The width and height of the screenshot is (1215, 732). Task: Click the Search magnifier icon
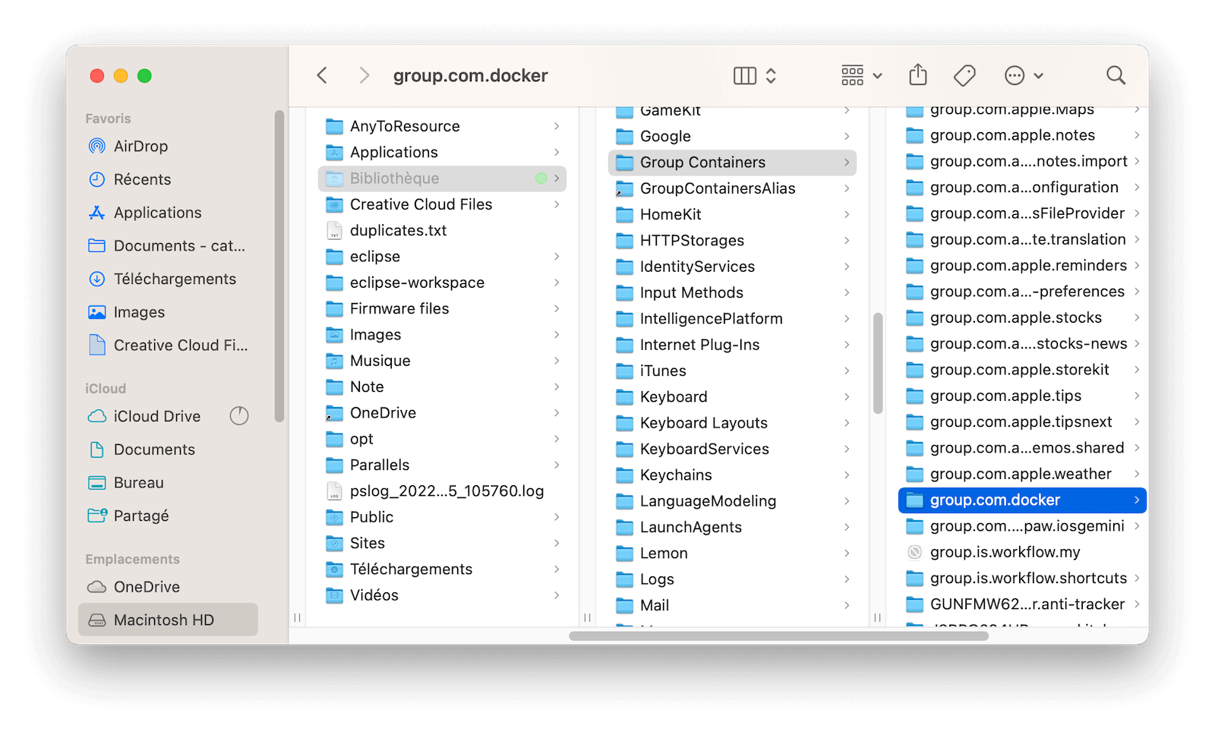click(1116, 75)
